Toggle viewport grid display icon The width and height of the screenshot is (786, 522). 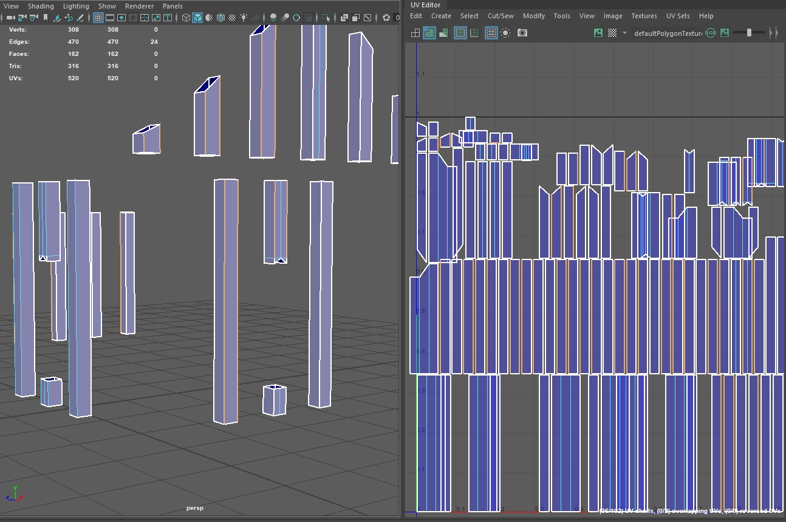pyautogui.click(x=98, y=18)
